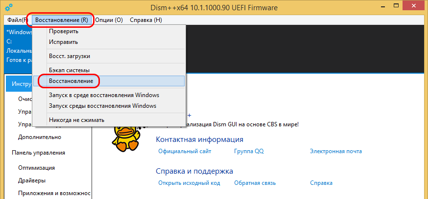Choose Исправить in the recovery menu
The width and height of the screenshot is (428, 199).
(63, 42)
